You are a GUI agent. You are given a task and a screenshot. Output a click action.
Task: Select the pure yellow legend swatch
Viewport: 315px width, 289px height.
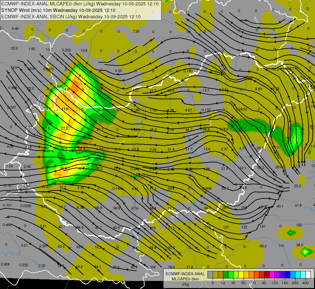coord(241,275)
